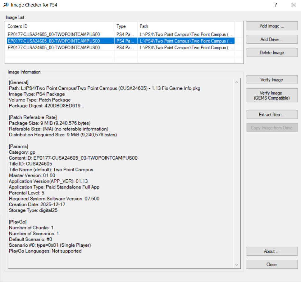Open the Extract files dialog
Image resolution: width=301 pixels, height=282 pixels.
point(272,115)
